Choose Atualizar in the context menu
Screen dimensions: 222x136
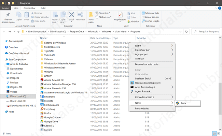[x=152, y=59]
